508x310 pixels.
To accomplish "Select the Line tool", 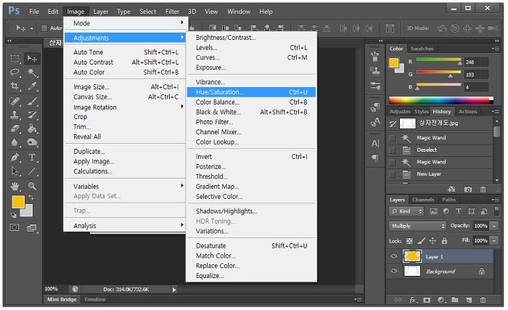I will pyautogui.click(x=32, y=171).
